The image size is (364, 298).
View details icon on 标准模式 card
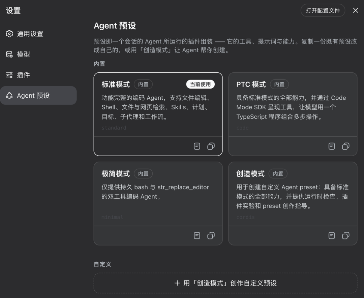coord(197,146)
